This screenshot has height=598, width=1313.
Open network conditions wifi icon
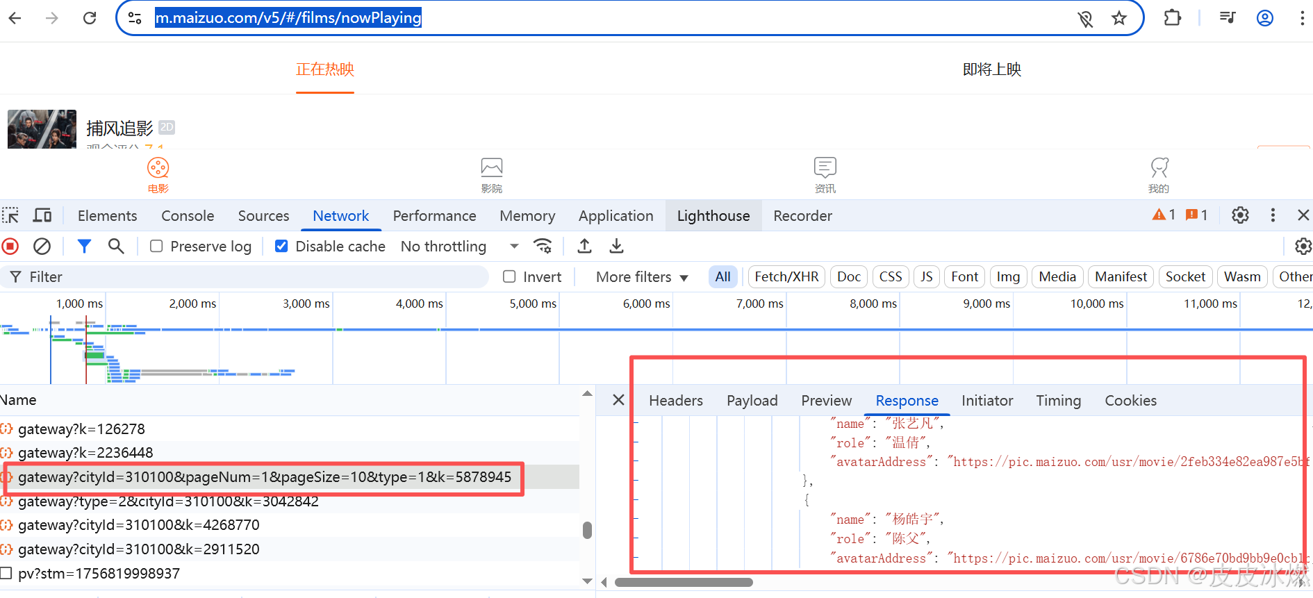click(x=543, y=246)
